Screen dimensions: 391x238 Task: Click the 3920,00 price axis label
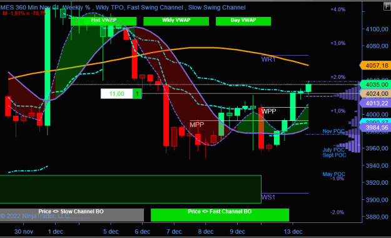coord(377,182)
